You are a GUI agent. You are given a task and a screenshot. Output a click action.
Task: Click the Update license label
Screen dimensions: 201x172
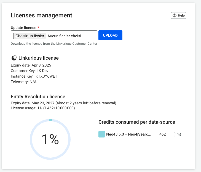pyautogui.click(x=24, y=28)
